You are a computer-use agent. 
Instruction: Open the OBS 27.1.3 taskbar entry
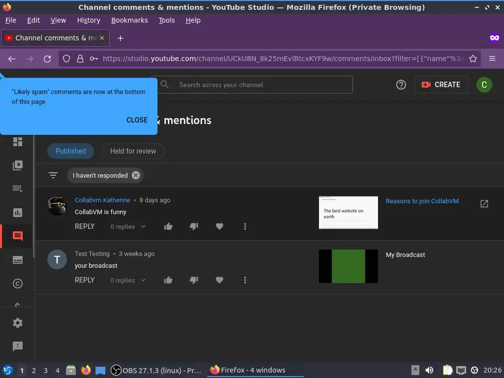tap(156, 370)
